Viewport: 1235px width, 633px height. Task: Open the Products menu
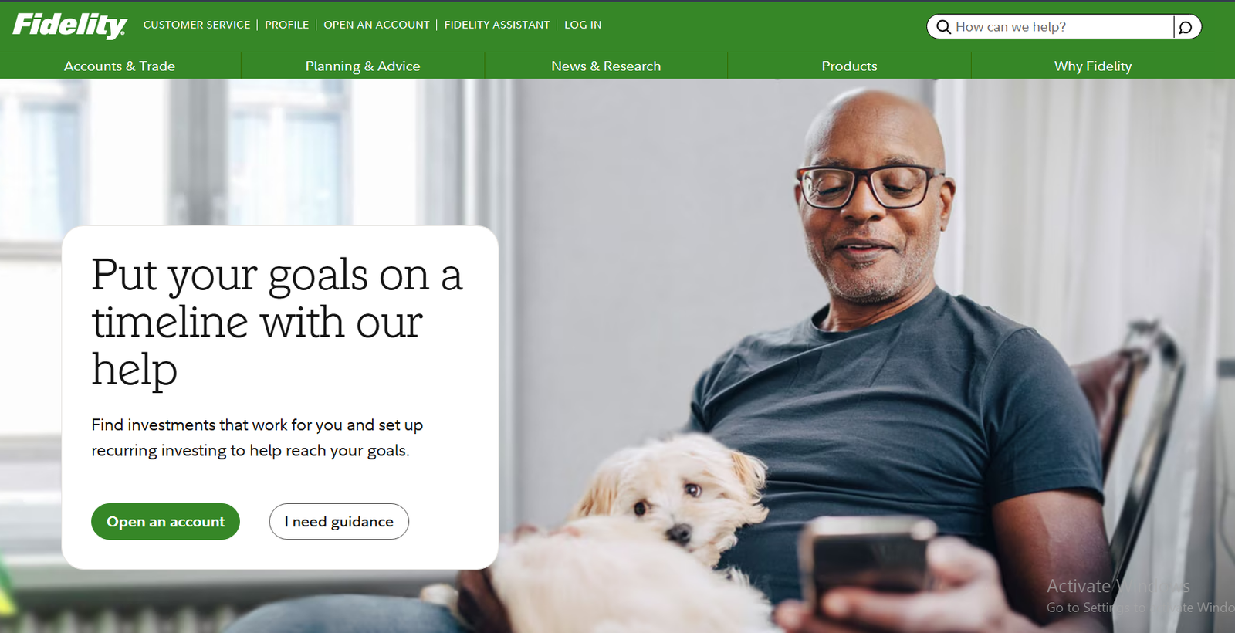pyautogui.click(x=849, y=66)
